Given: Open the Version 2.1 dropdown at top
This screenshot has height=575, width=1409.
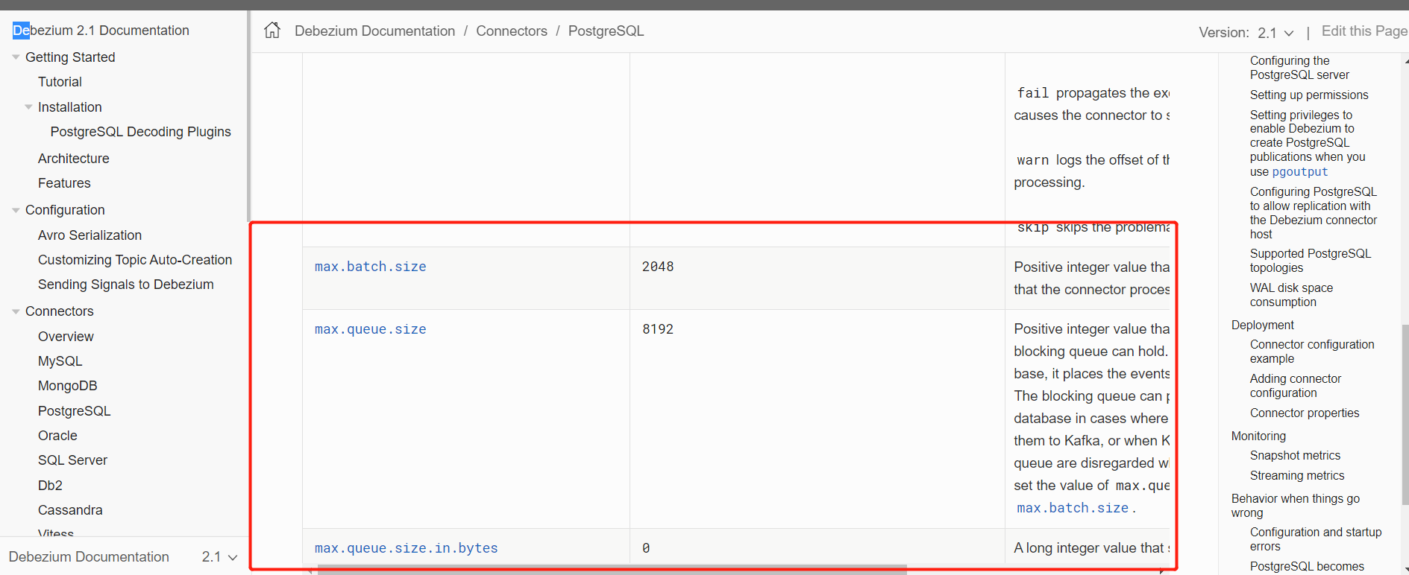Looking at the screenshot, I should pos(1275,33).
